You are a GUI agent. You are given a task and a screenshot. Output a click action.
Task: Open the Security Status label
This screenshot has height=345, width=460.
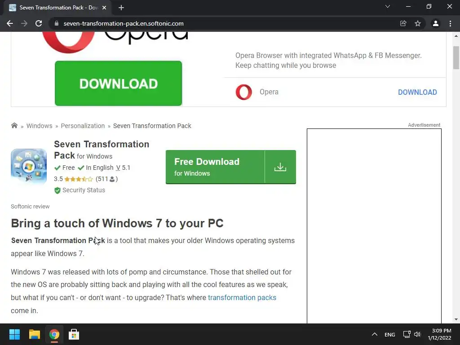coord(84,190)
